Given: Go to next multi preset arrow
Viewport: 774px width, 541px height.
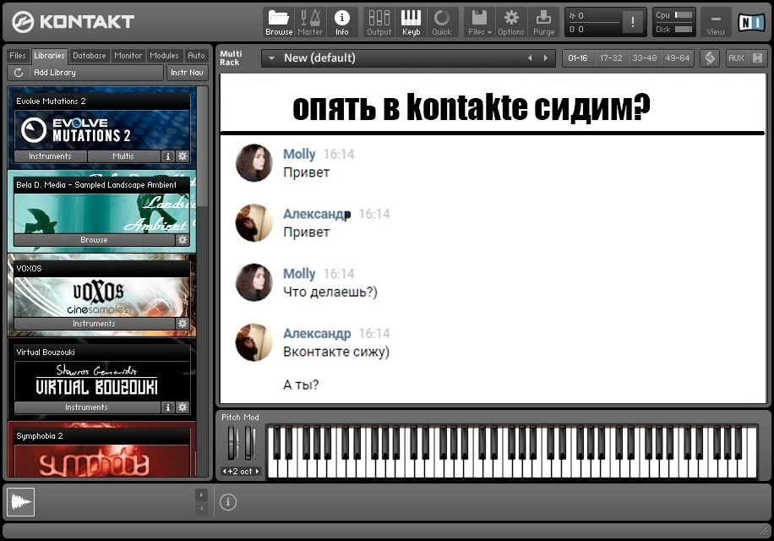Looking at the screenshot, I should 546,58.
